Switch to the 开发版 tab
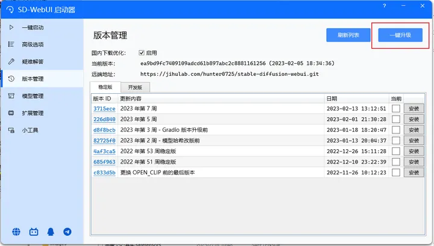 135,87
